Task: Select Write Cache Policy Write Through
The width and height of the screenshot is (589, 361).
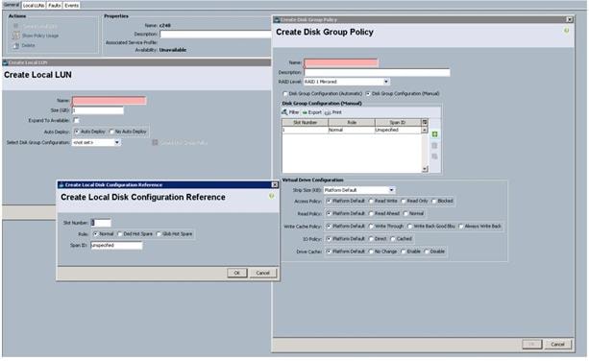Action: (371, 227)
